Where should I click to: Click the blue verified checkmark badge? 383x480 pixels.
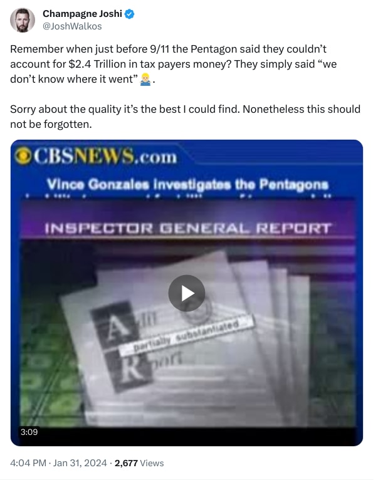click(130, 14)
